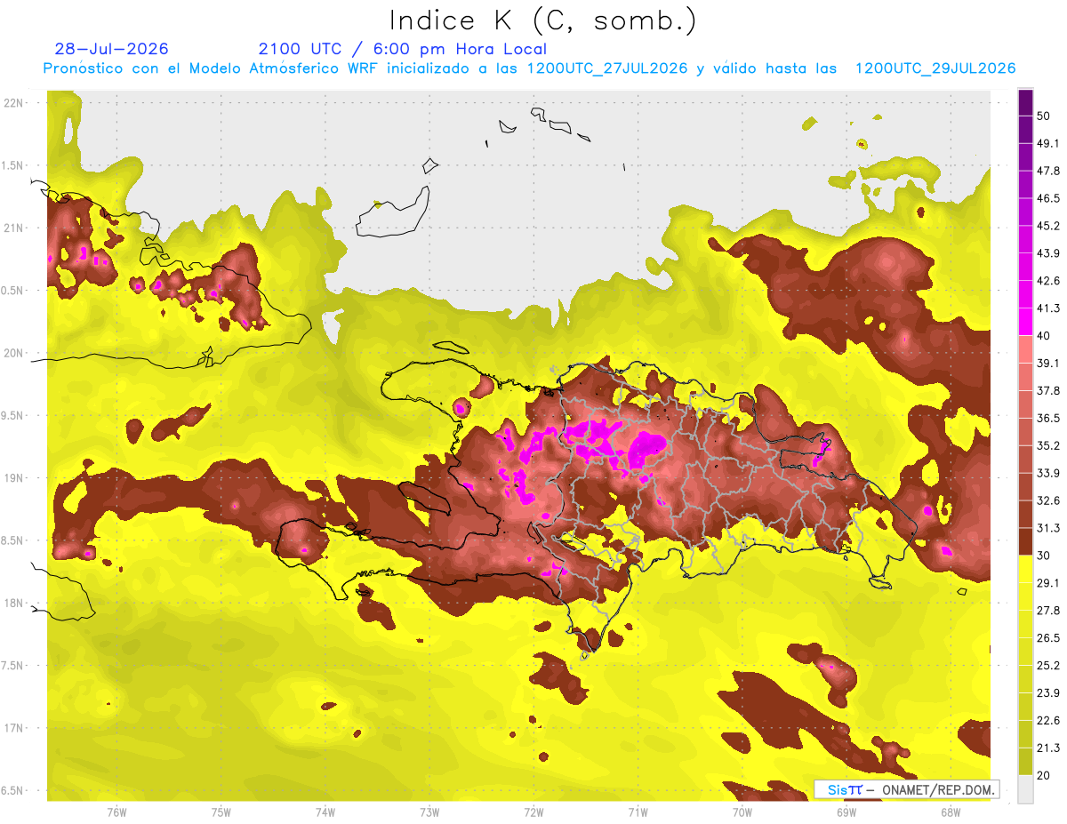Click the "32.6" colorbar label

[x=1049, y=500]
